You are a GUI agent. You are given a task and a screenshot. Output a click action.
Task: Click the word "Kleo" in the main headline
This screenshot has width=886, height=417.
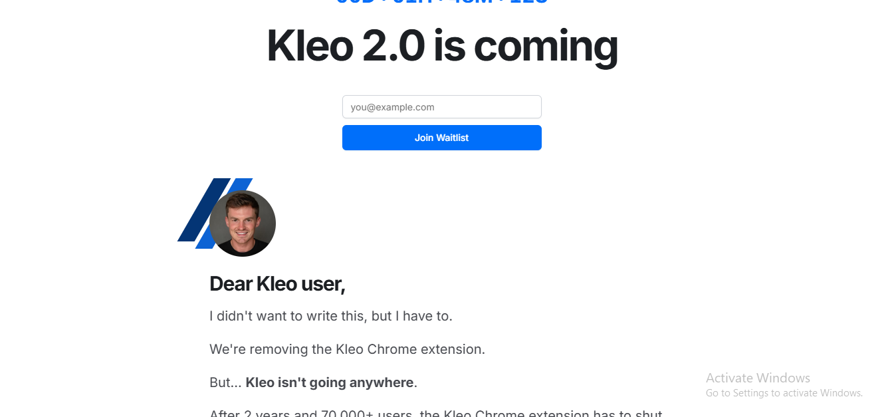pyautogui.click(x=310, y=47)
